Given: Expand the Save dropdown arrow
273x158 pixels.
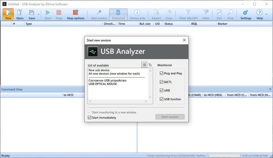Looking at the screenshot, I should 38,14.
